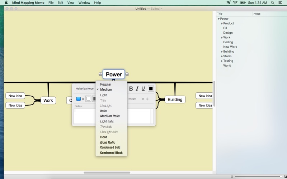The height and width of the screenshot is (179, 287).
Task: Open the Apple menu
Action: point(6,3)
